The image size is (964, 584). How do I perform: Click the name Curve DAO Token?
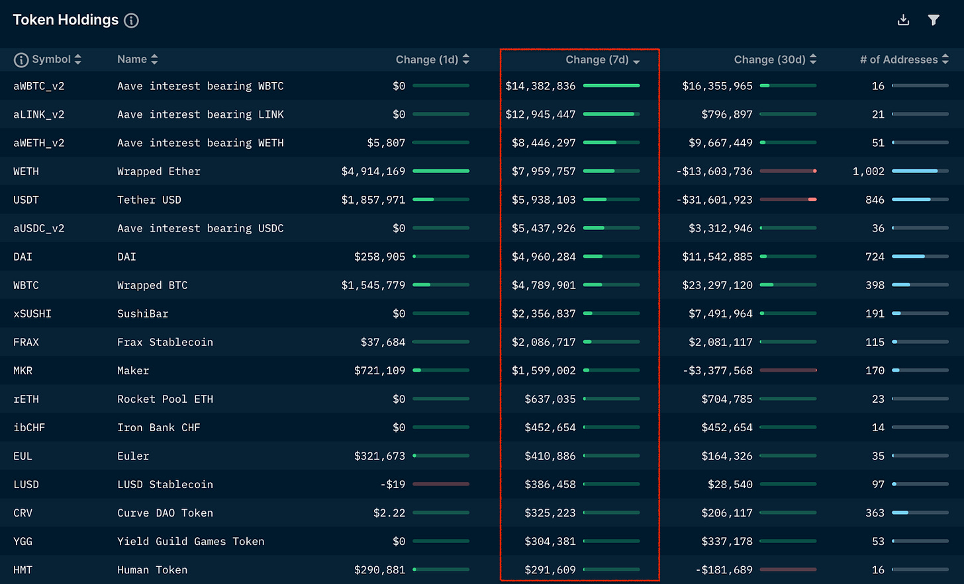click(165, 513)
